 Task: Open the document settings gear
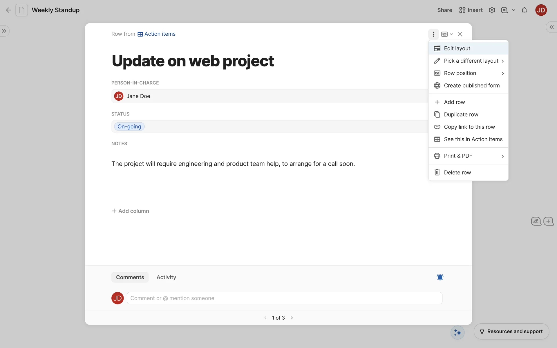coord(492,10)
